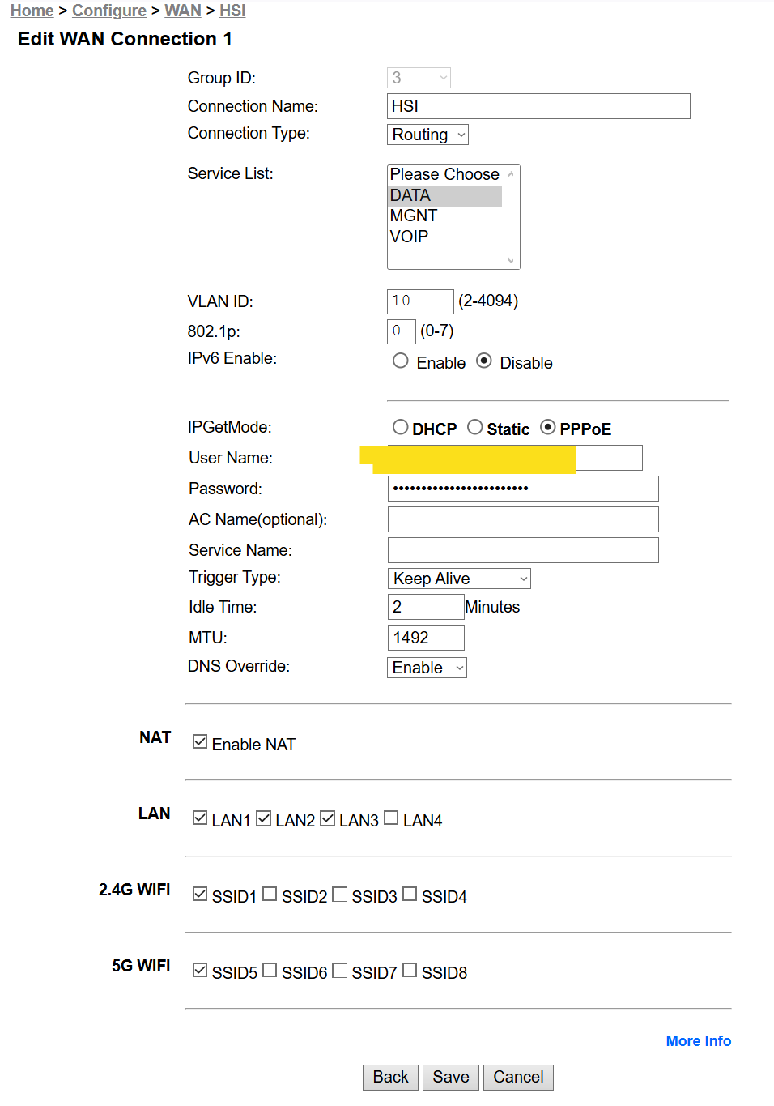Click the Back button

coord(390,1077)
